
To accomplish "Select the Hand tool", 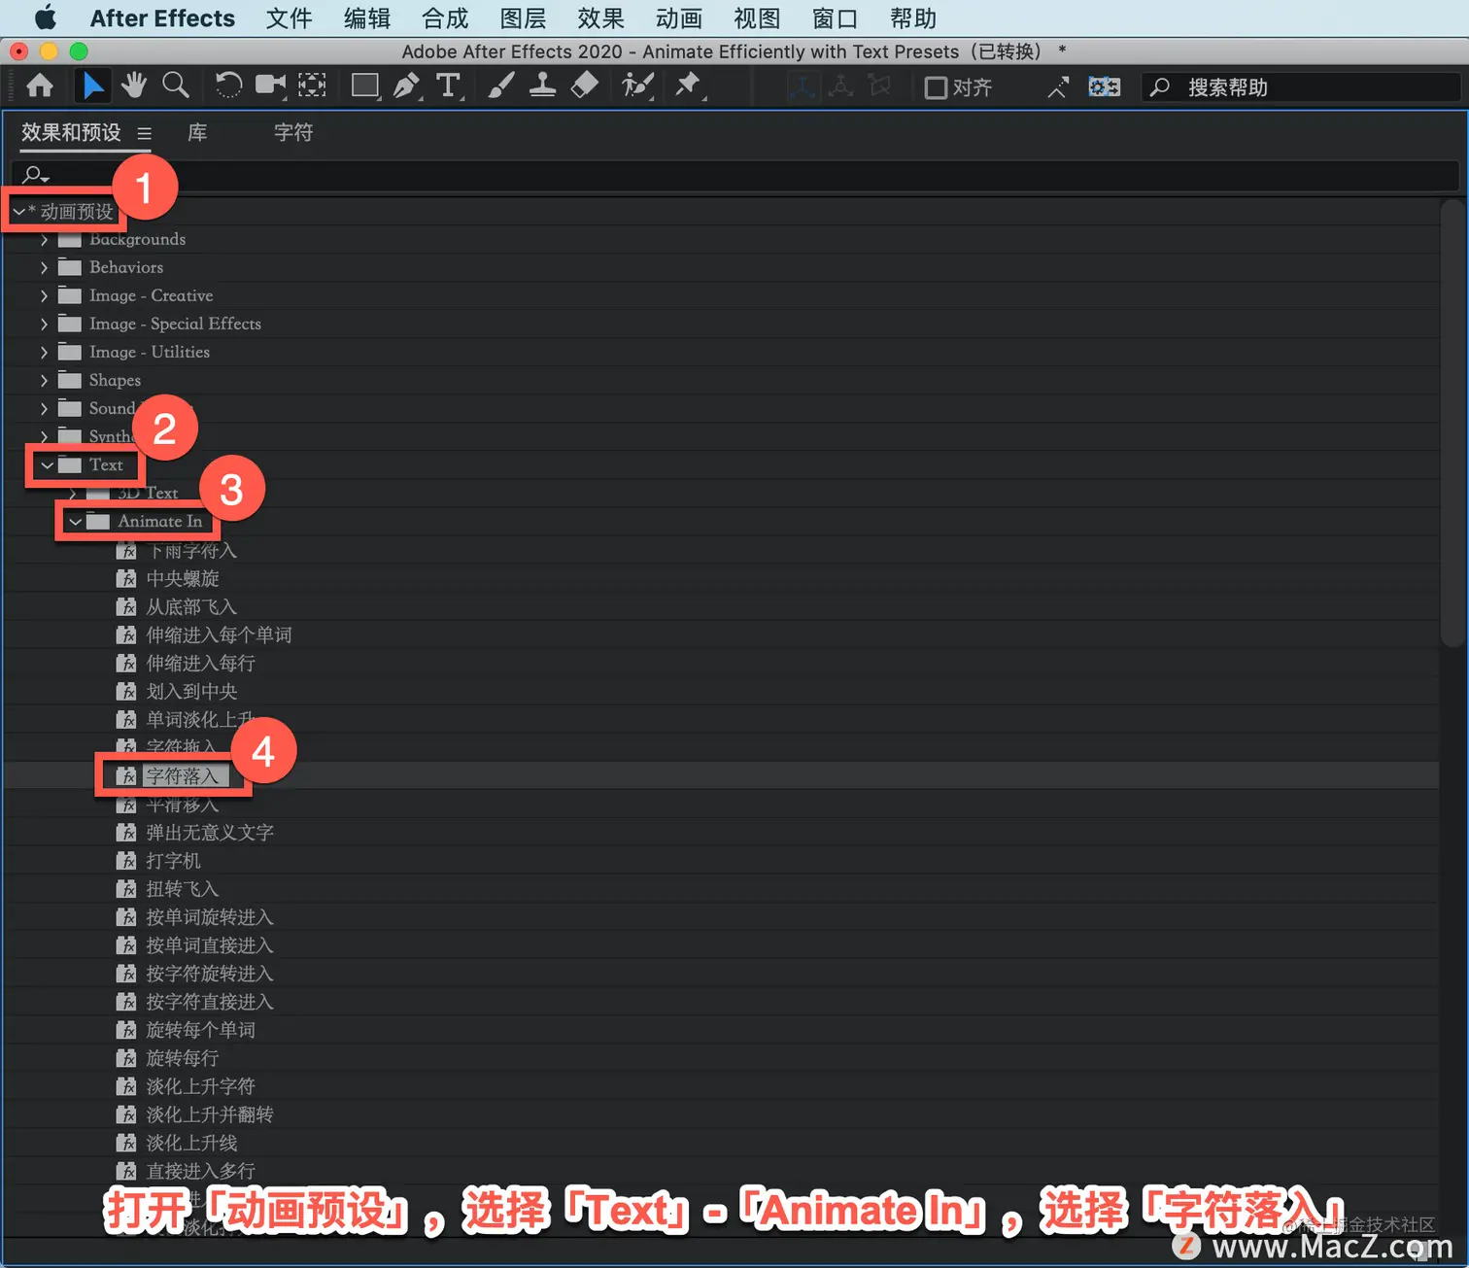I will coord(134,86).
